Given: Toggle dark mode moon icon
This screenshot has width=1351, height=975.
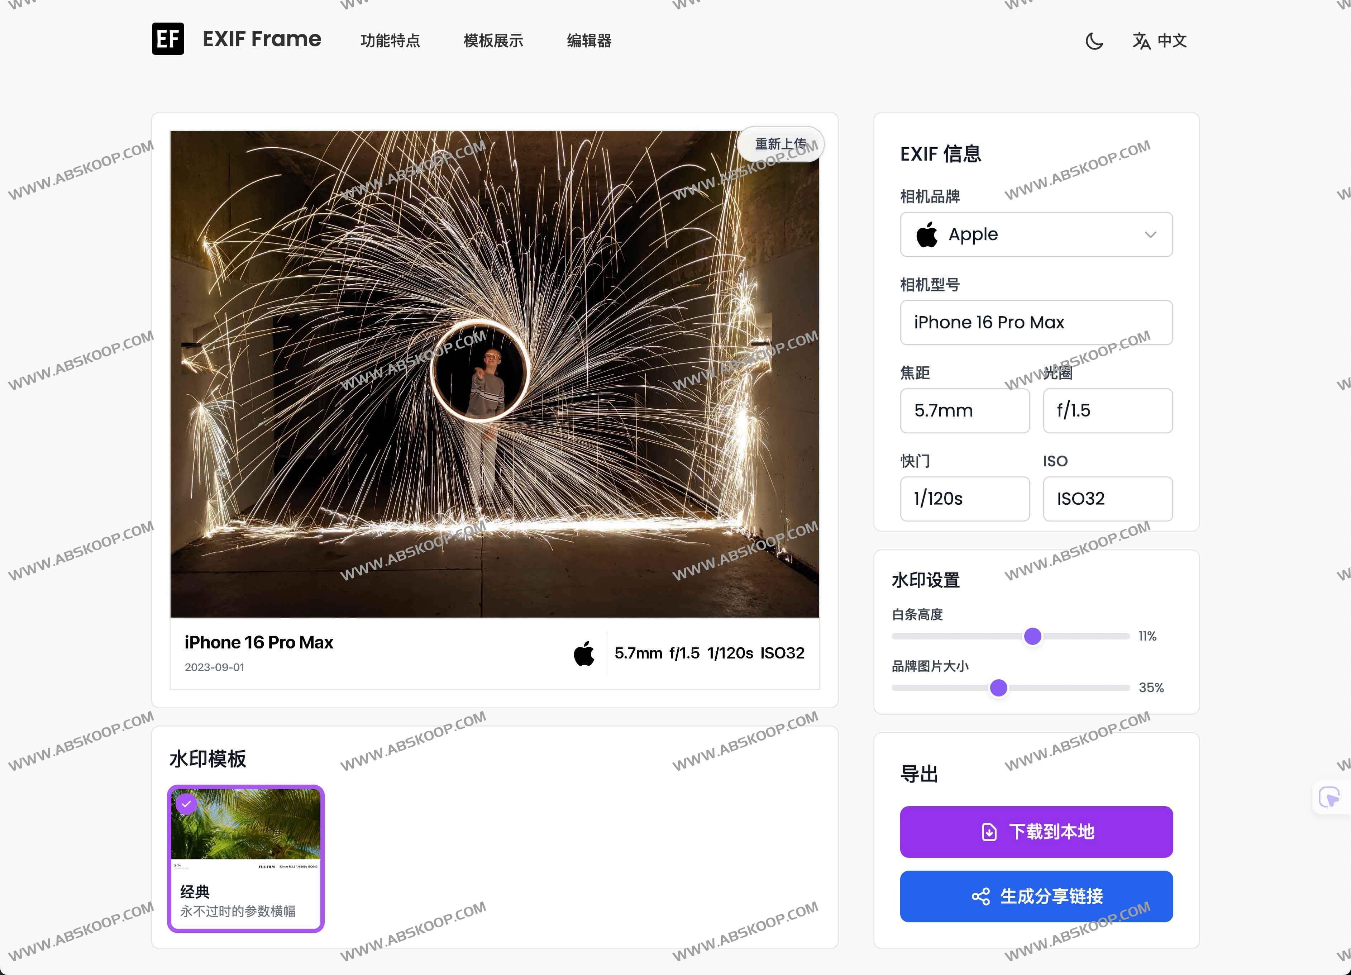Looking at the screenshot, I should tap(1094, 41).
